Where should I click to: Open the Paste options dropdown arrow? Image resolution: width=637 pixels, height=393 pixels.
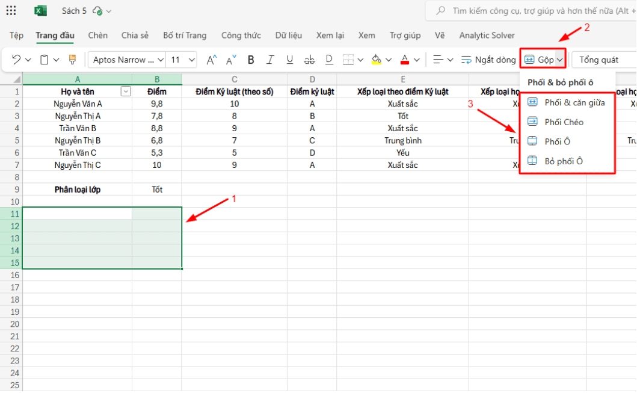click(x=57, y=60)
